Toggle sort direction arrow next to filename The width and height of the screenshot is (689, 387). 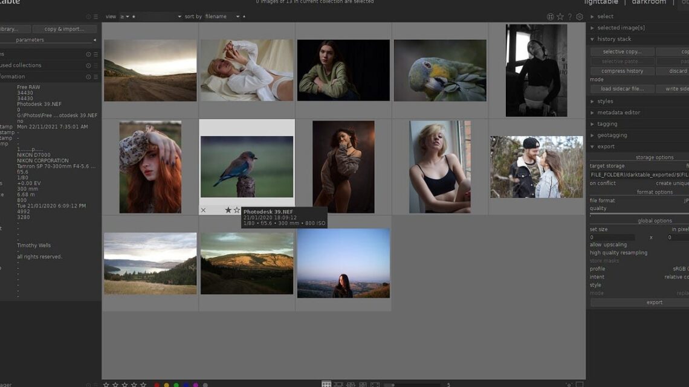(244, 17)
